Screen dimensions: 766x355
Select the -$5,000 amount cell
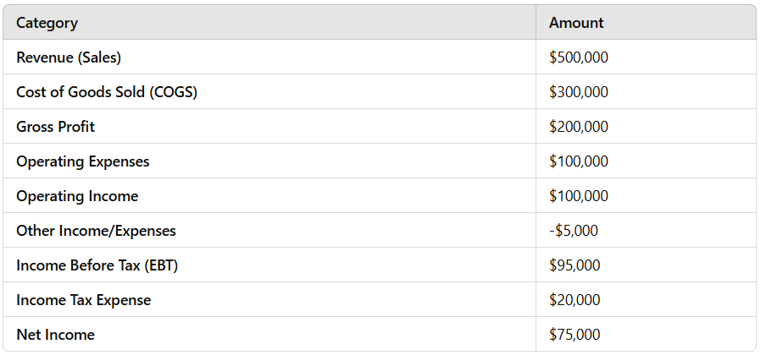[x=573, y=231]
